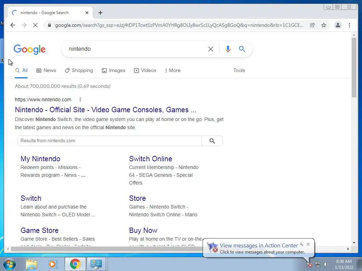Open the Buy Now sitelink
The height and width of the screenshot is (271, 362).
pos(143,230)
